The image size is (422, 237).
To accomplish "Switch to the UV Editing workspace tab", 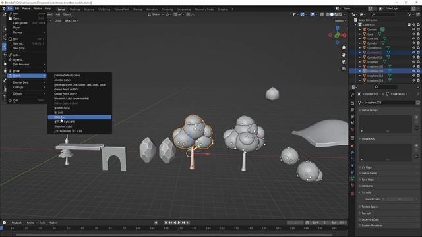I will pos(104,9).
